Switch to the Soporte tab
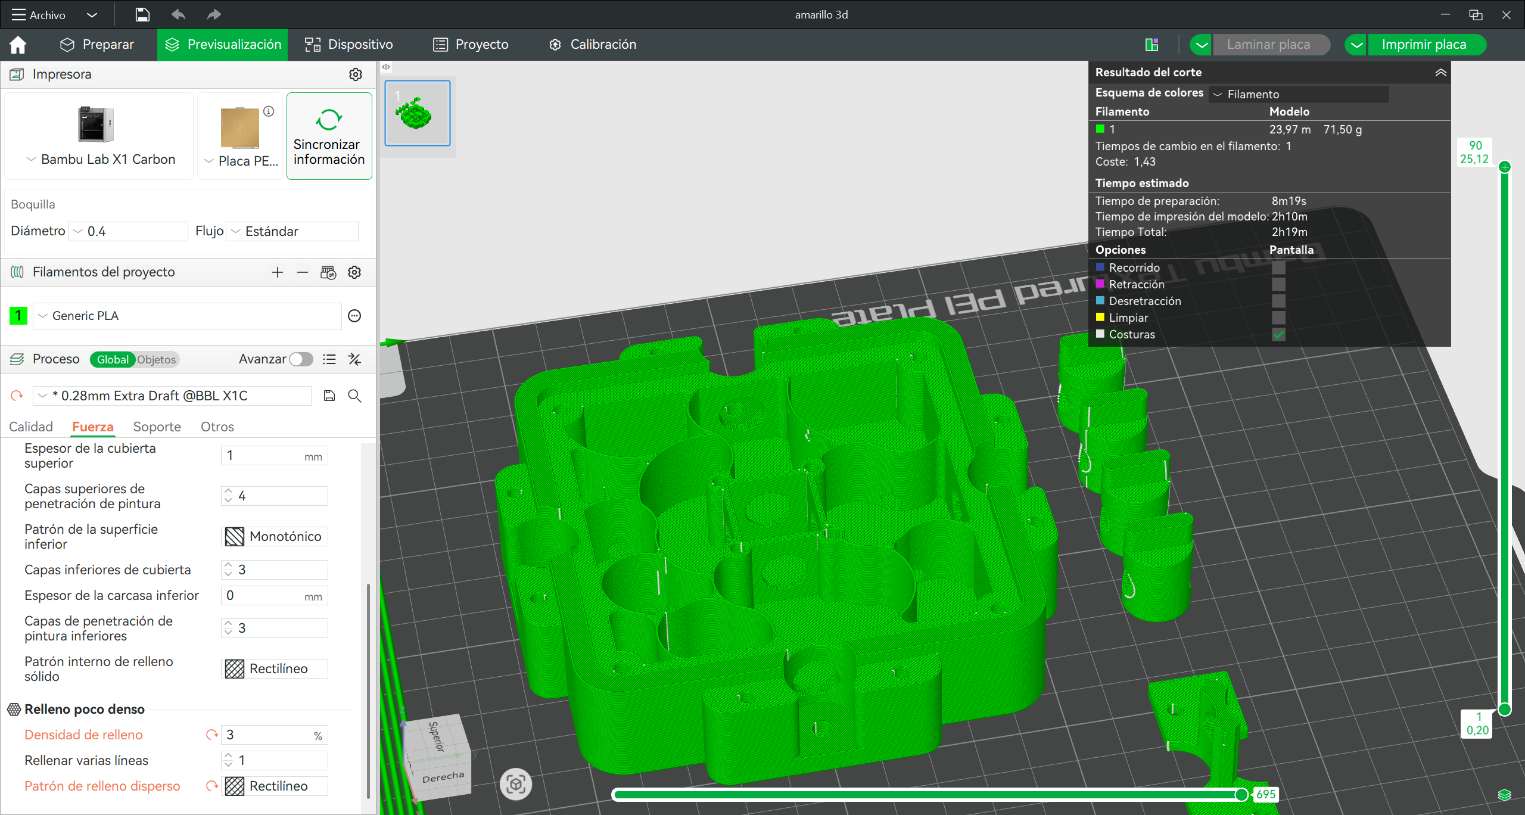Image resolution: width=1525 pixels, height=815 pixels. pyautogui.click(x=157, y=427)
